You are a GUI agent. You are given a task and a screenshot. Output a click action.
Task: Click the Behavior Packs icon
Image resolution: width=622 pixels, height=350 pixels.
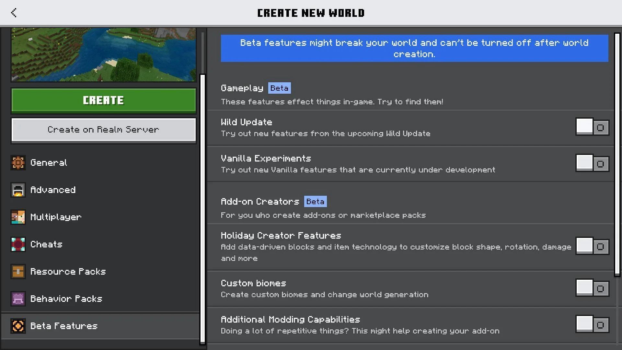point(18,298)
